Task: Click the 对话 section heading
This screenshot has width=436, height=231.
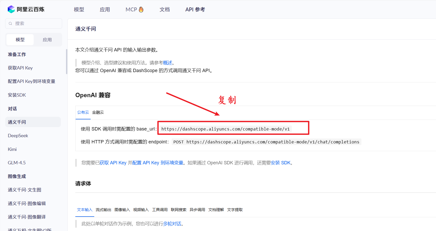Action: click(x=12, y=109)
